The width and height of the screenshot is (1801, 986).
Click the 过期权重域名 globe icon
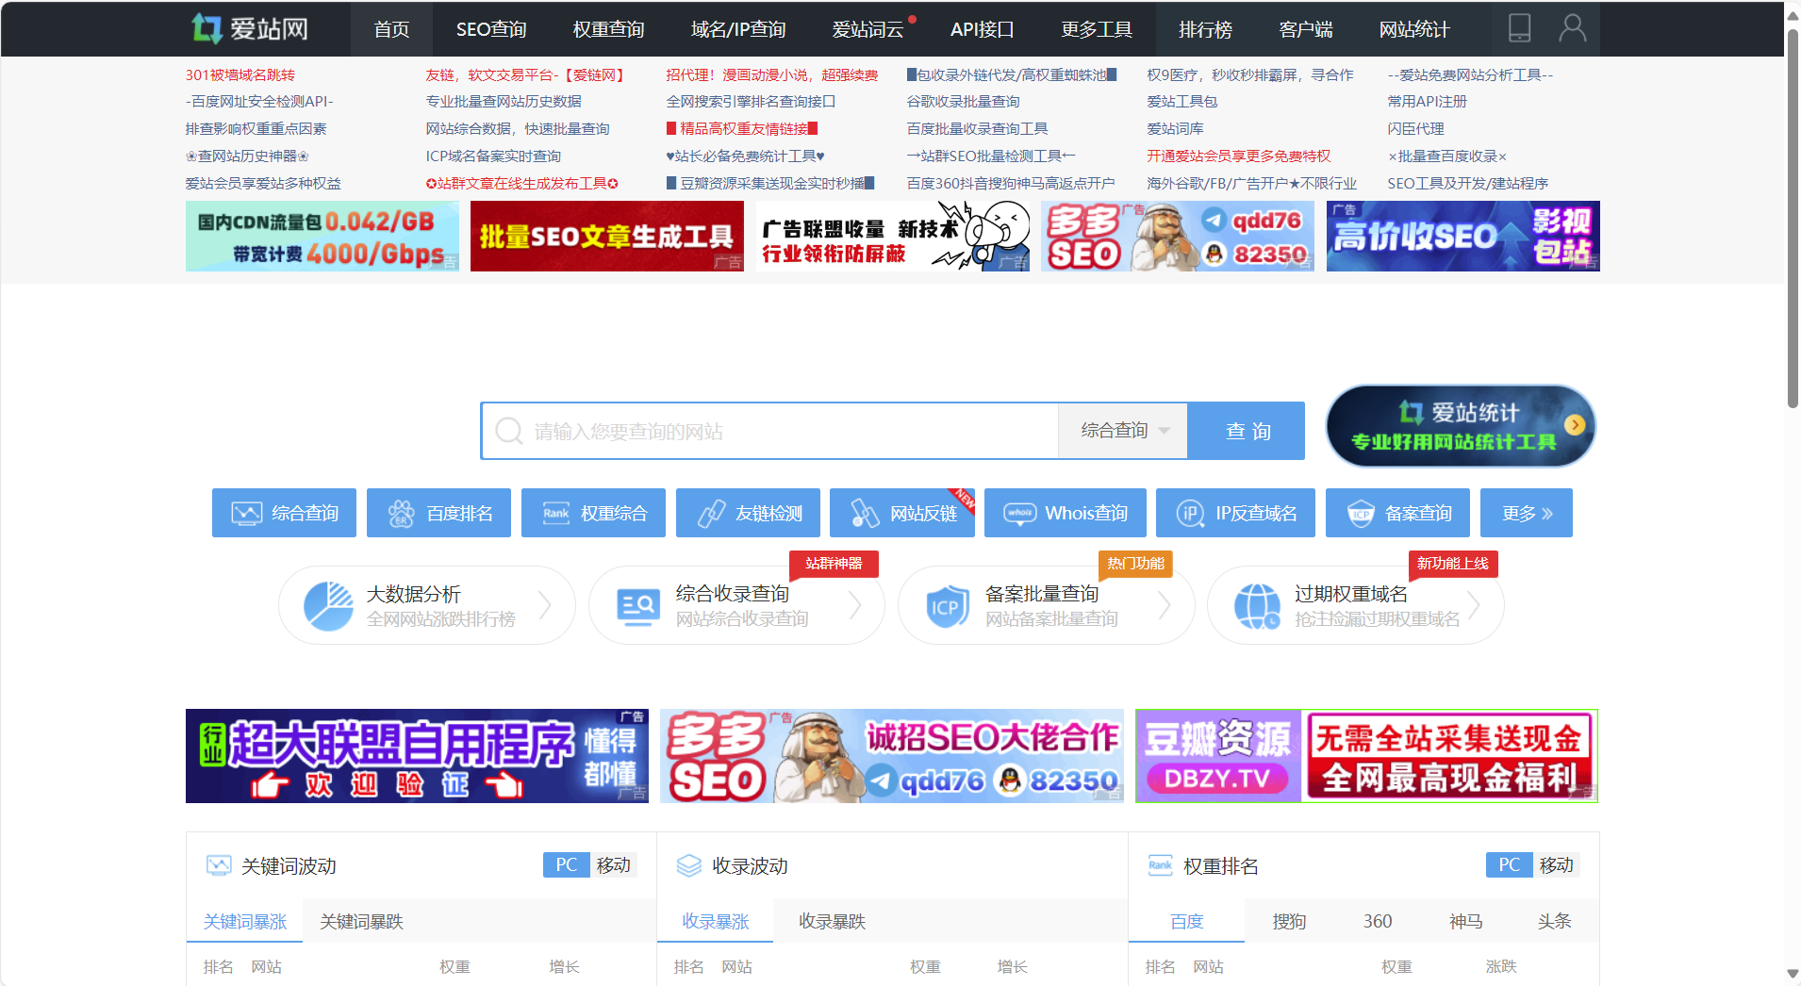click(x=1257, y=606)
